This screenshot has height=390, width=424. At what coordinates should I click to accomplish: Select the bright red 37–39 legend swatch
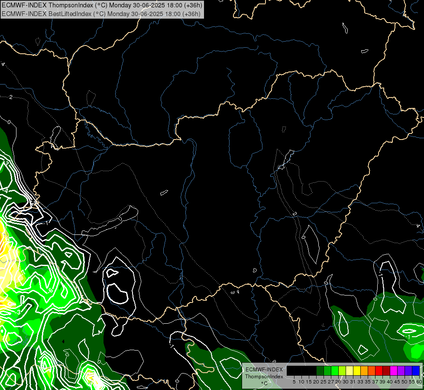click(379, 370)
